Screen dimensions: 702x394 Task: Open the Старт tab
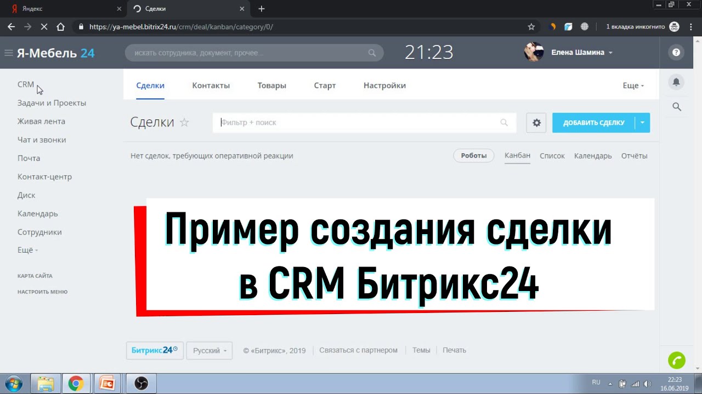point(325,85)
